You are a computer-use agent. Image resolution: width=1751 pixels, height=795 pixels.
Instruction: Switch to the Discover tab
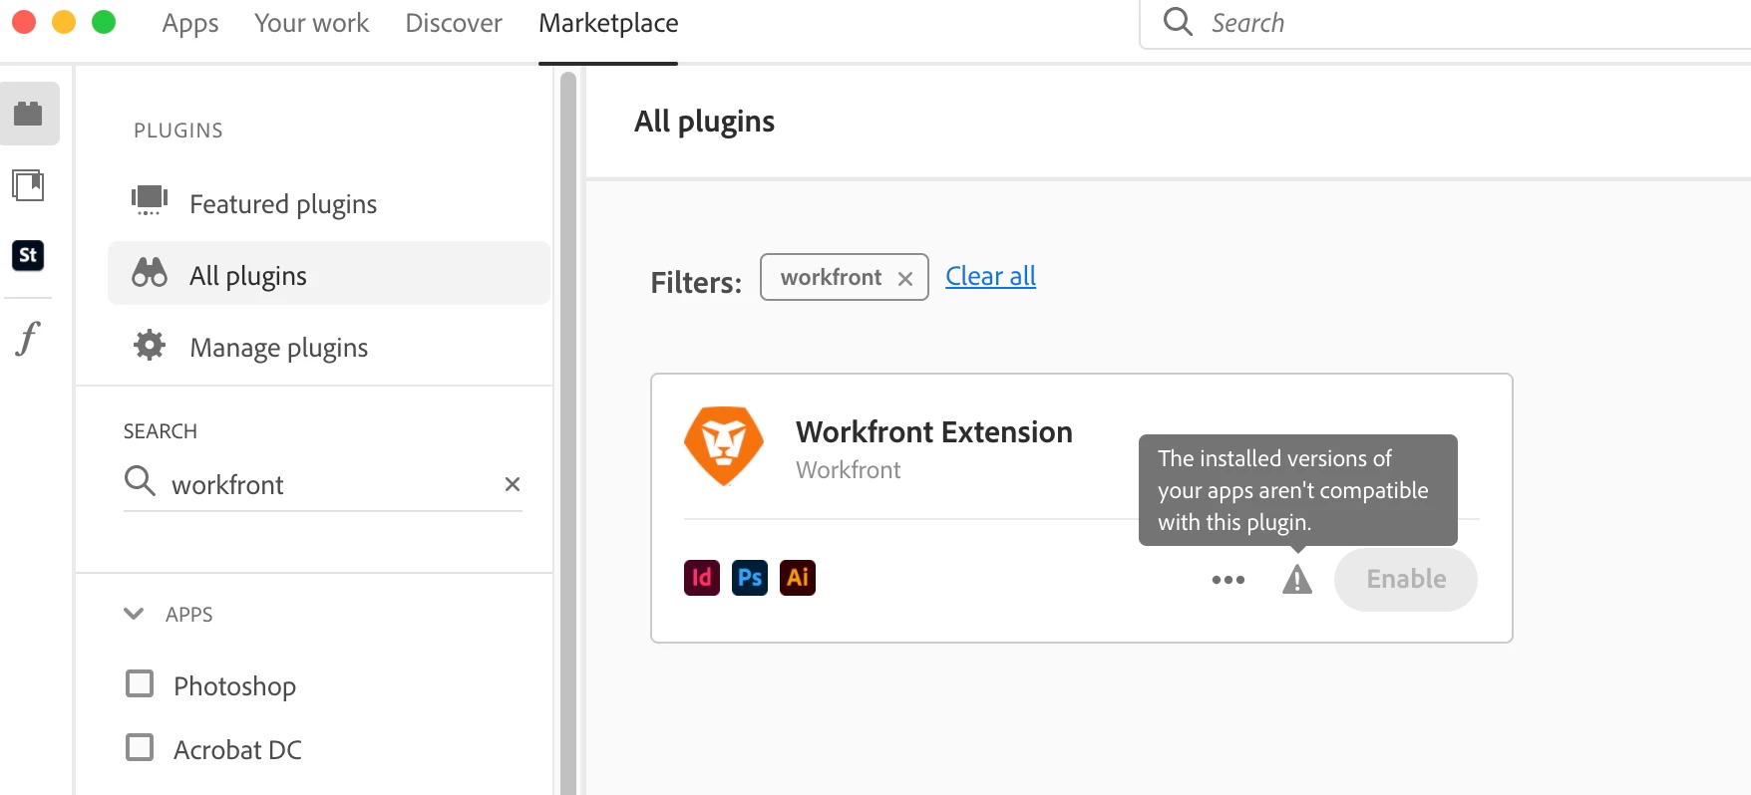pyautogui.click(x=454, y=23)
